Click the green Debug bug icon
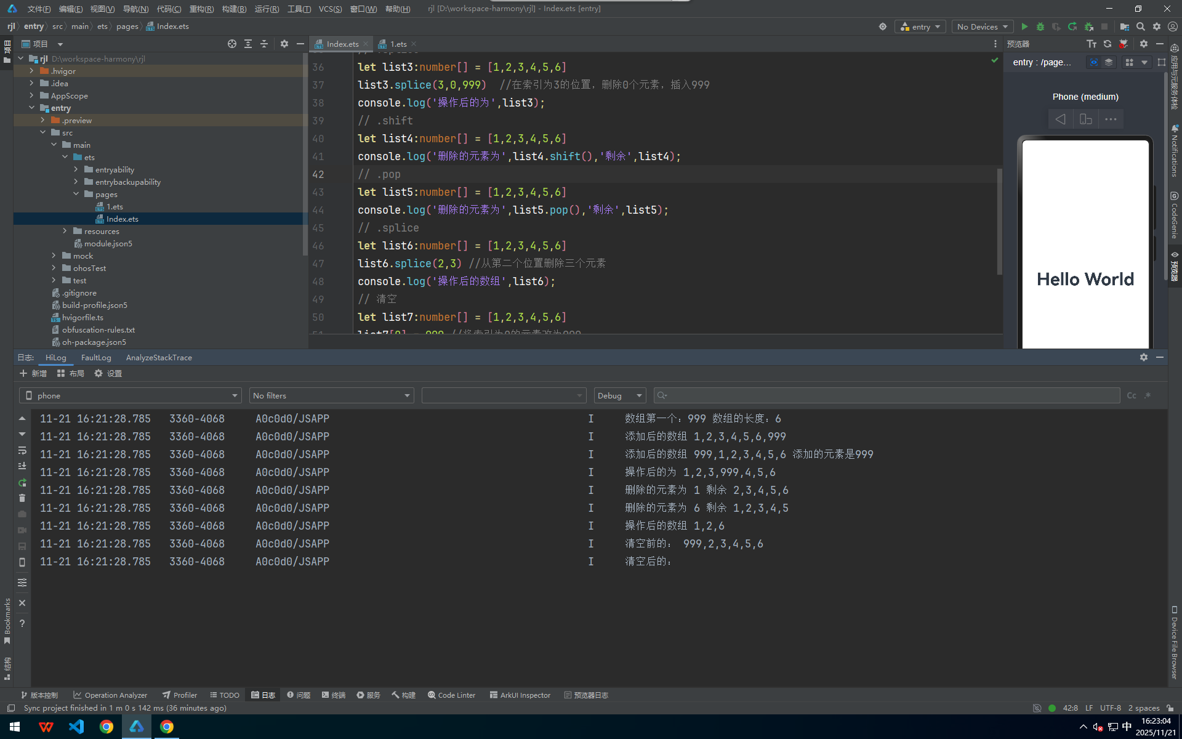Viewport: 1182px width, 739px height. point(1040,26)
